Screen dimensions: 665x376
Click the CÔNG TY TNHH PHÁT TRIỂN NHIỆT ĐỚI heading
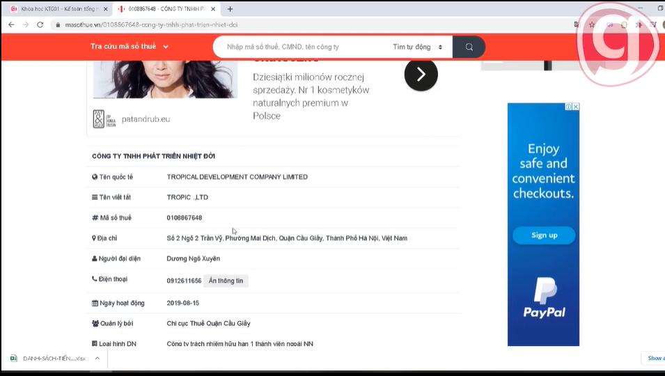coord(153,156)
